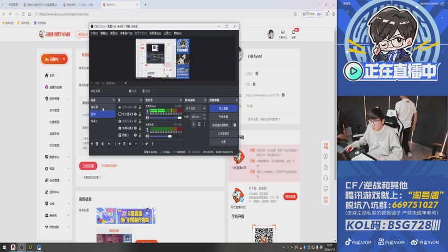Hide the 图像 2 source

click(135, 135)
